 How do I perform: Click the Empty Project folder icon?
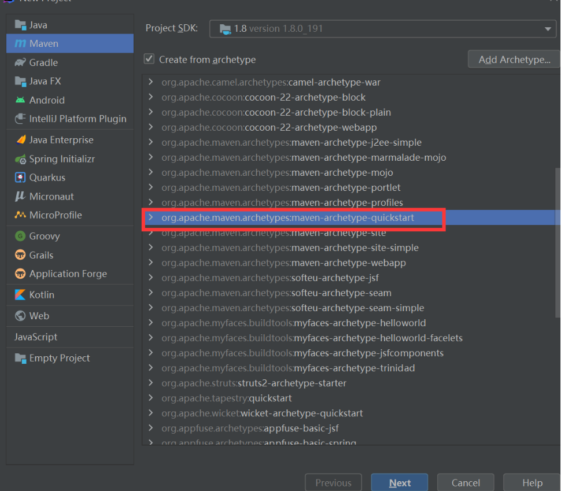[20, 358]
